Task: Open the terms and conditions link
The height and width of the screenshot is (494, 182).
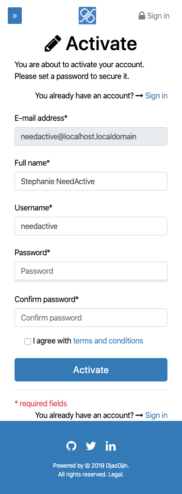Action: pyautogui.click(x=108, y=341)
